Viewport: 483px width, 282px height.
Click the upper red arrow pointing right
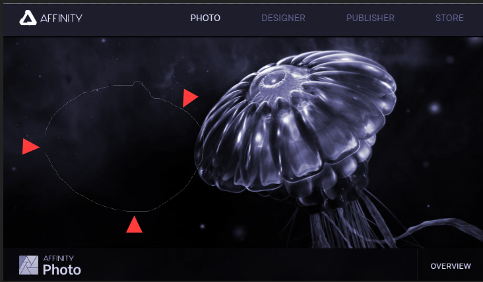click(190, 98)
